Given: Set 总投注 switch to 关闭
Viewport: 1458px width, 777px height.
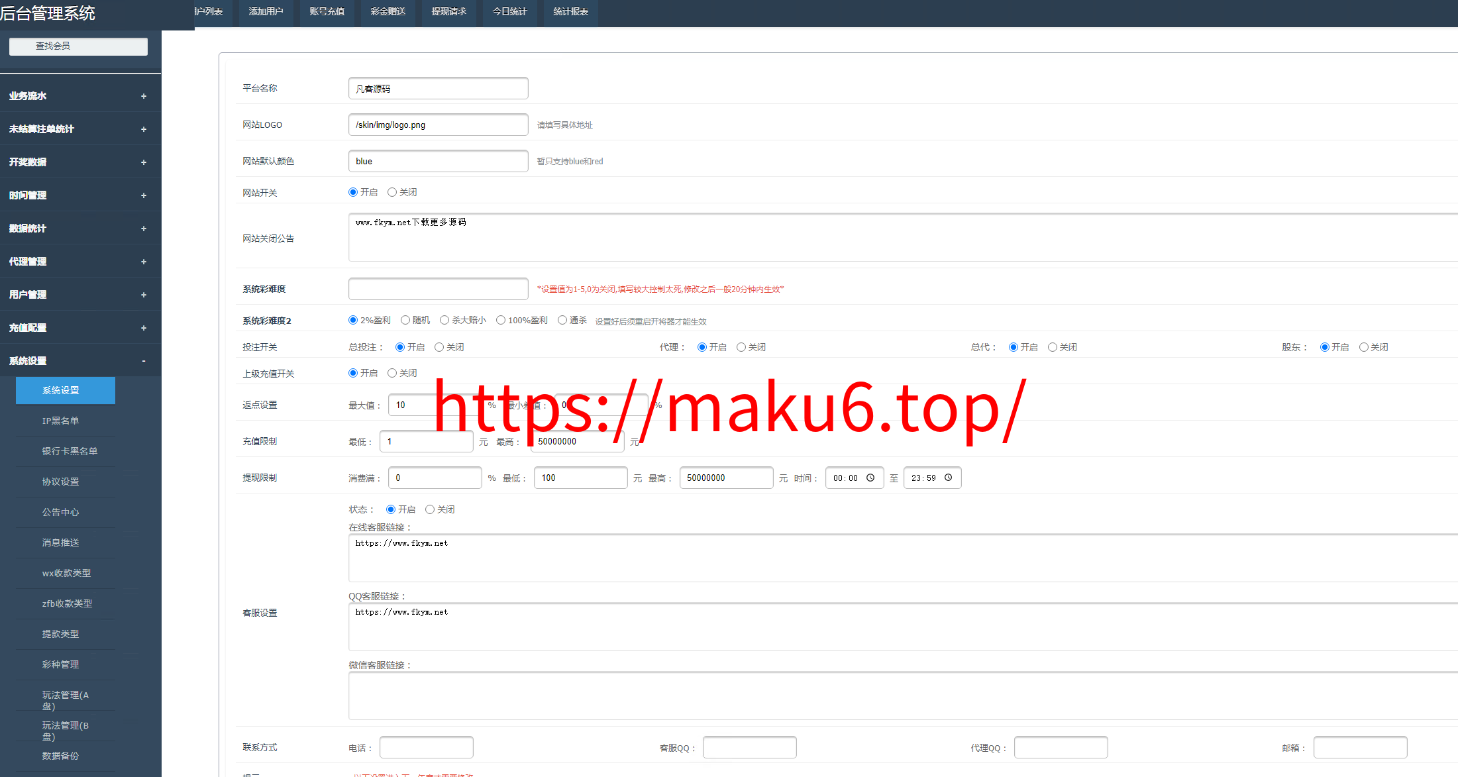Looking at the screenshot, I should [x=439, y=348].
